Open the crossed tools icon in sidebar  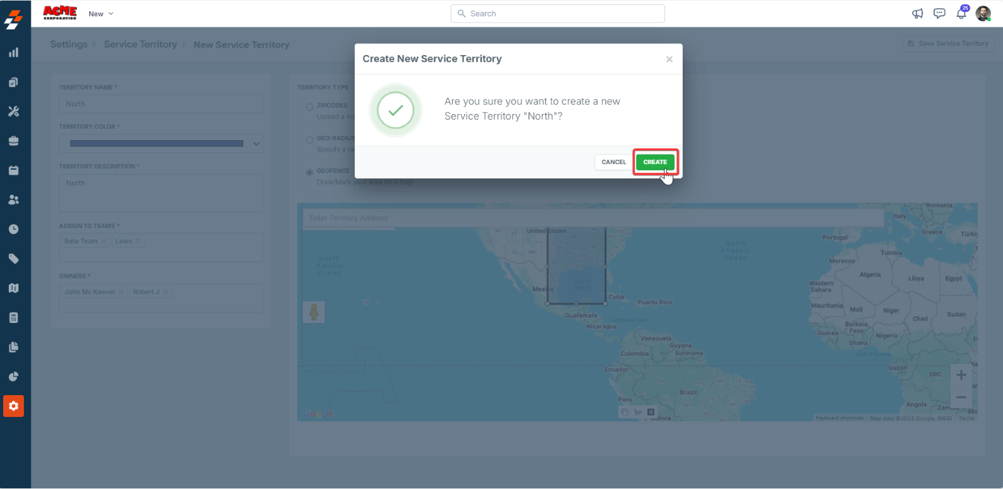[x=14, y=111]
